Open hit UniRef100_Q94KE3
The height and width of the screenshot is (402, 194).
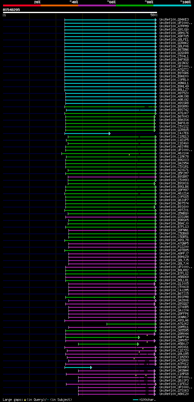click(x=174, y=20)
